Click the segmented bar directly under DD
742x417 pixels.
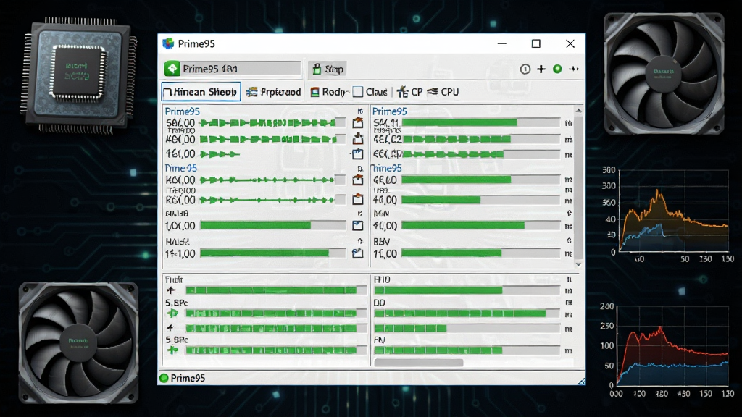[x=467, y=313]
